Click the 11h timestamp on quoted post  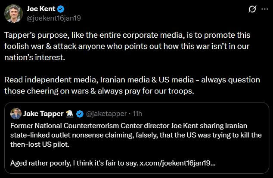click(137, 114)
